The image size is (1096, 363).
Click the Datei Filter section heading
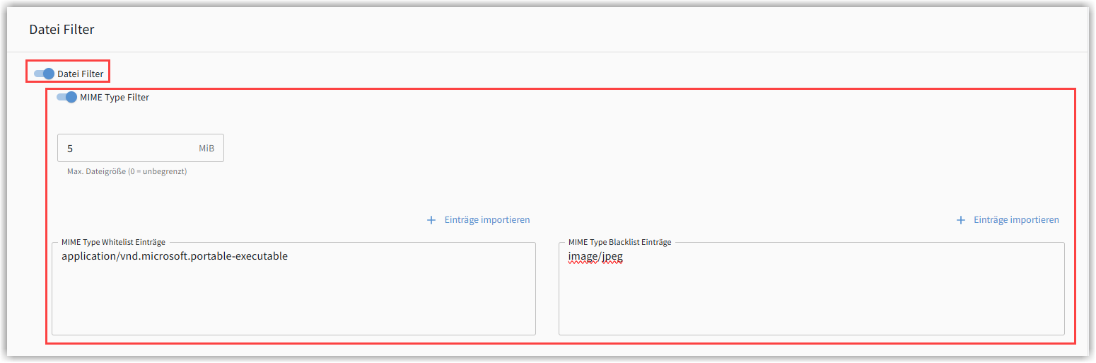[62, 29]
